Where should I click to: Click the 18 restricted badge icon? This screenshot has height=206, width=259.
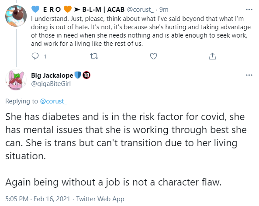(86, 75)
